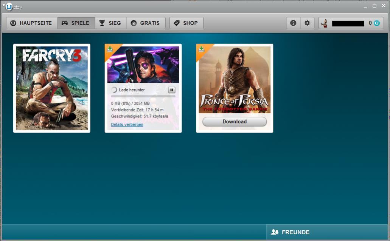Open the Sieg tab
Screen dimensions: 390x241
tap(111, 23)
